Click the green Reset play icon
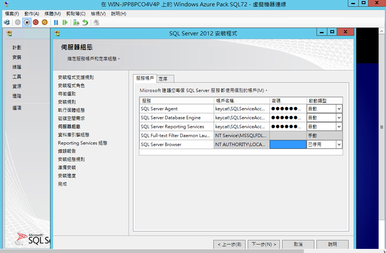Screen dimensions: 386x253 pos(65,23)
